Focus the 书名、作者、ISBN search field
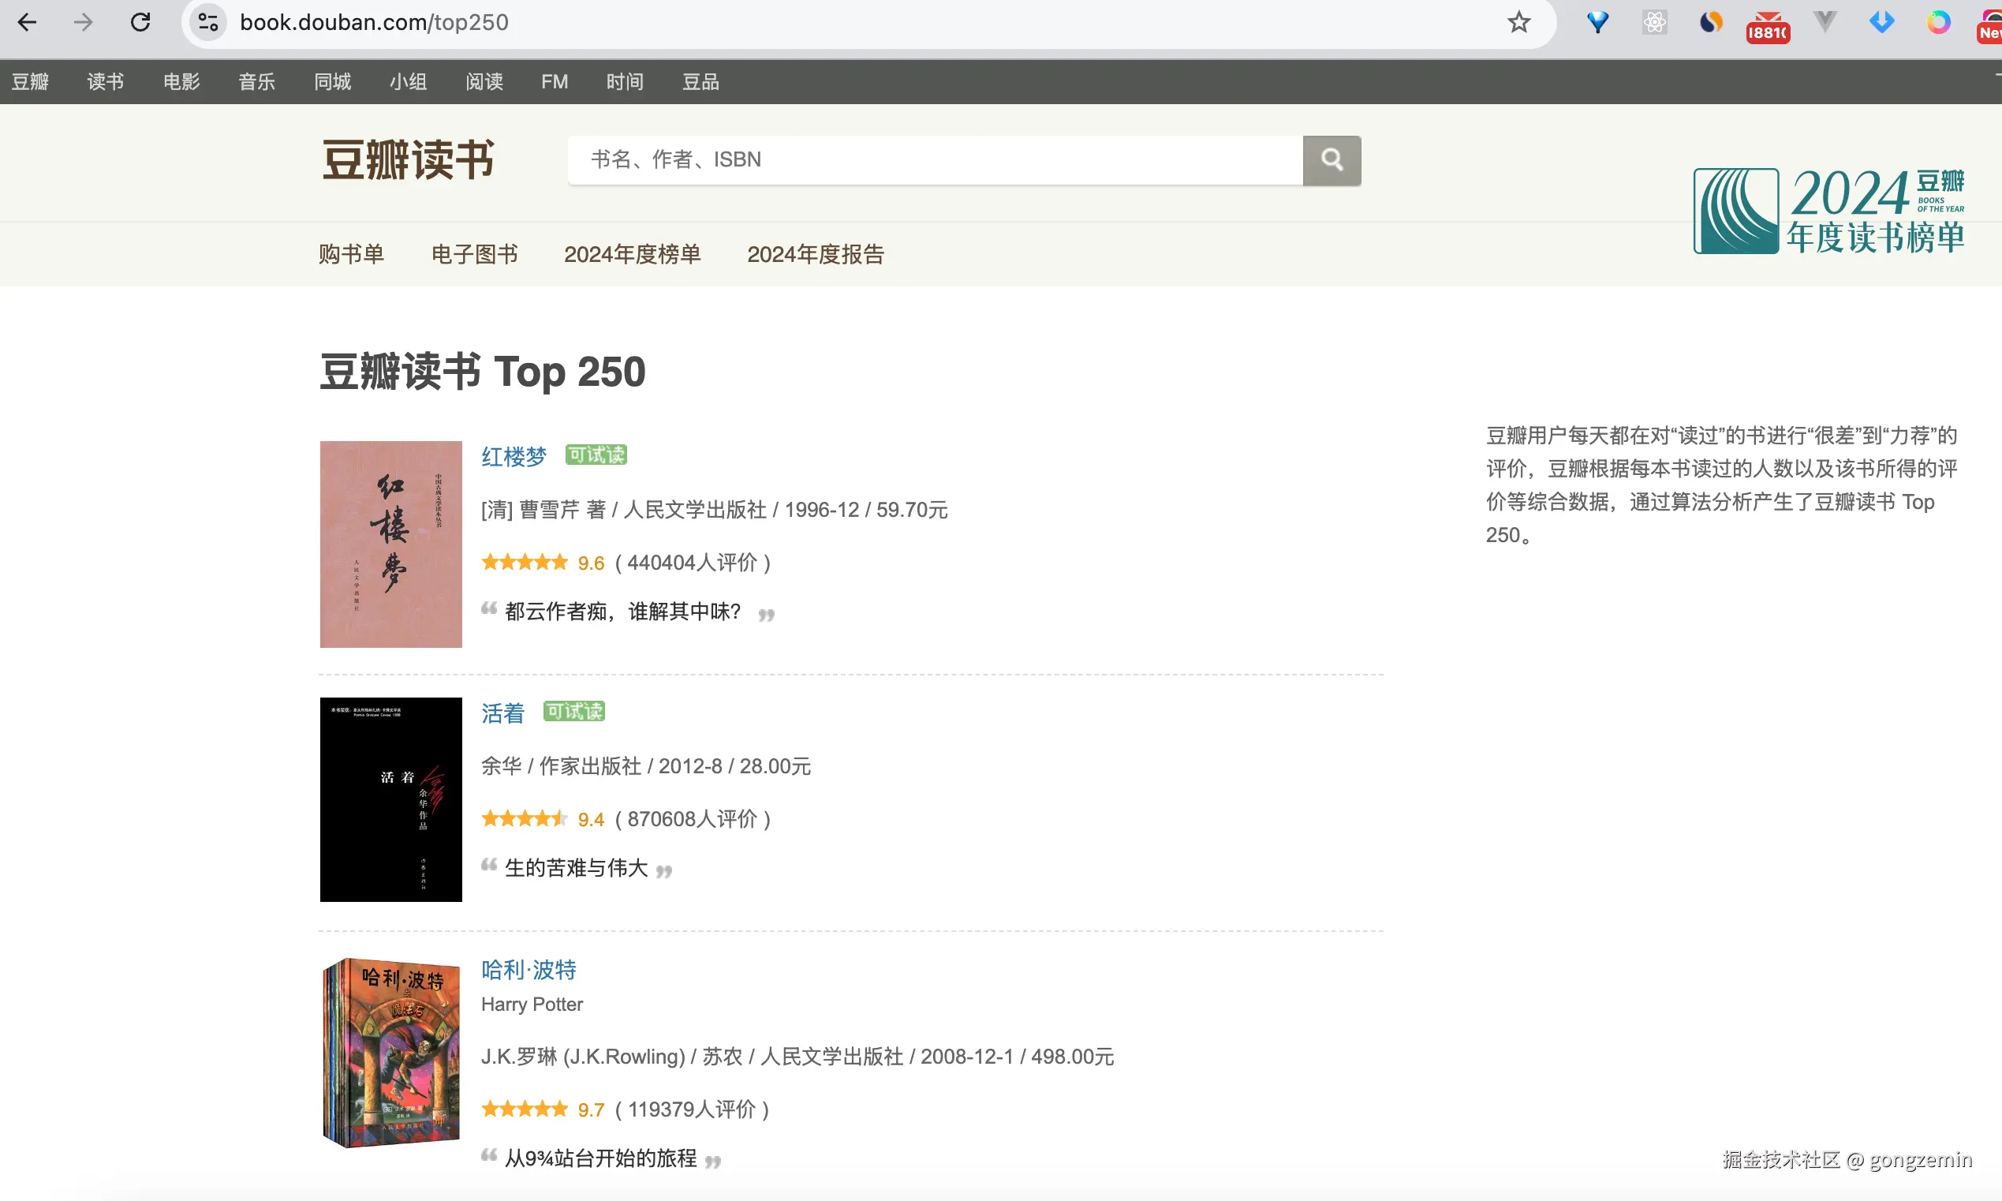 pos(934,159)
